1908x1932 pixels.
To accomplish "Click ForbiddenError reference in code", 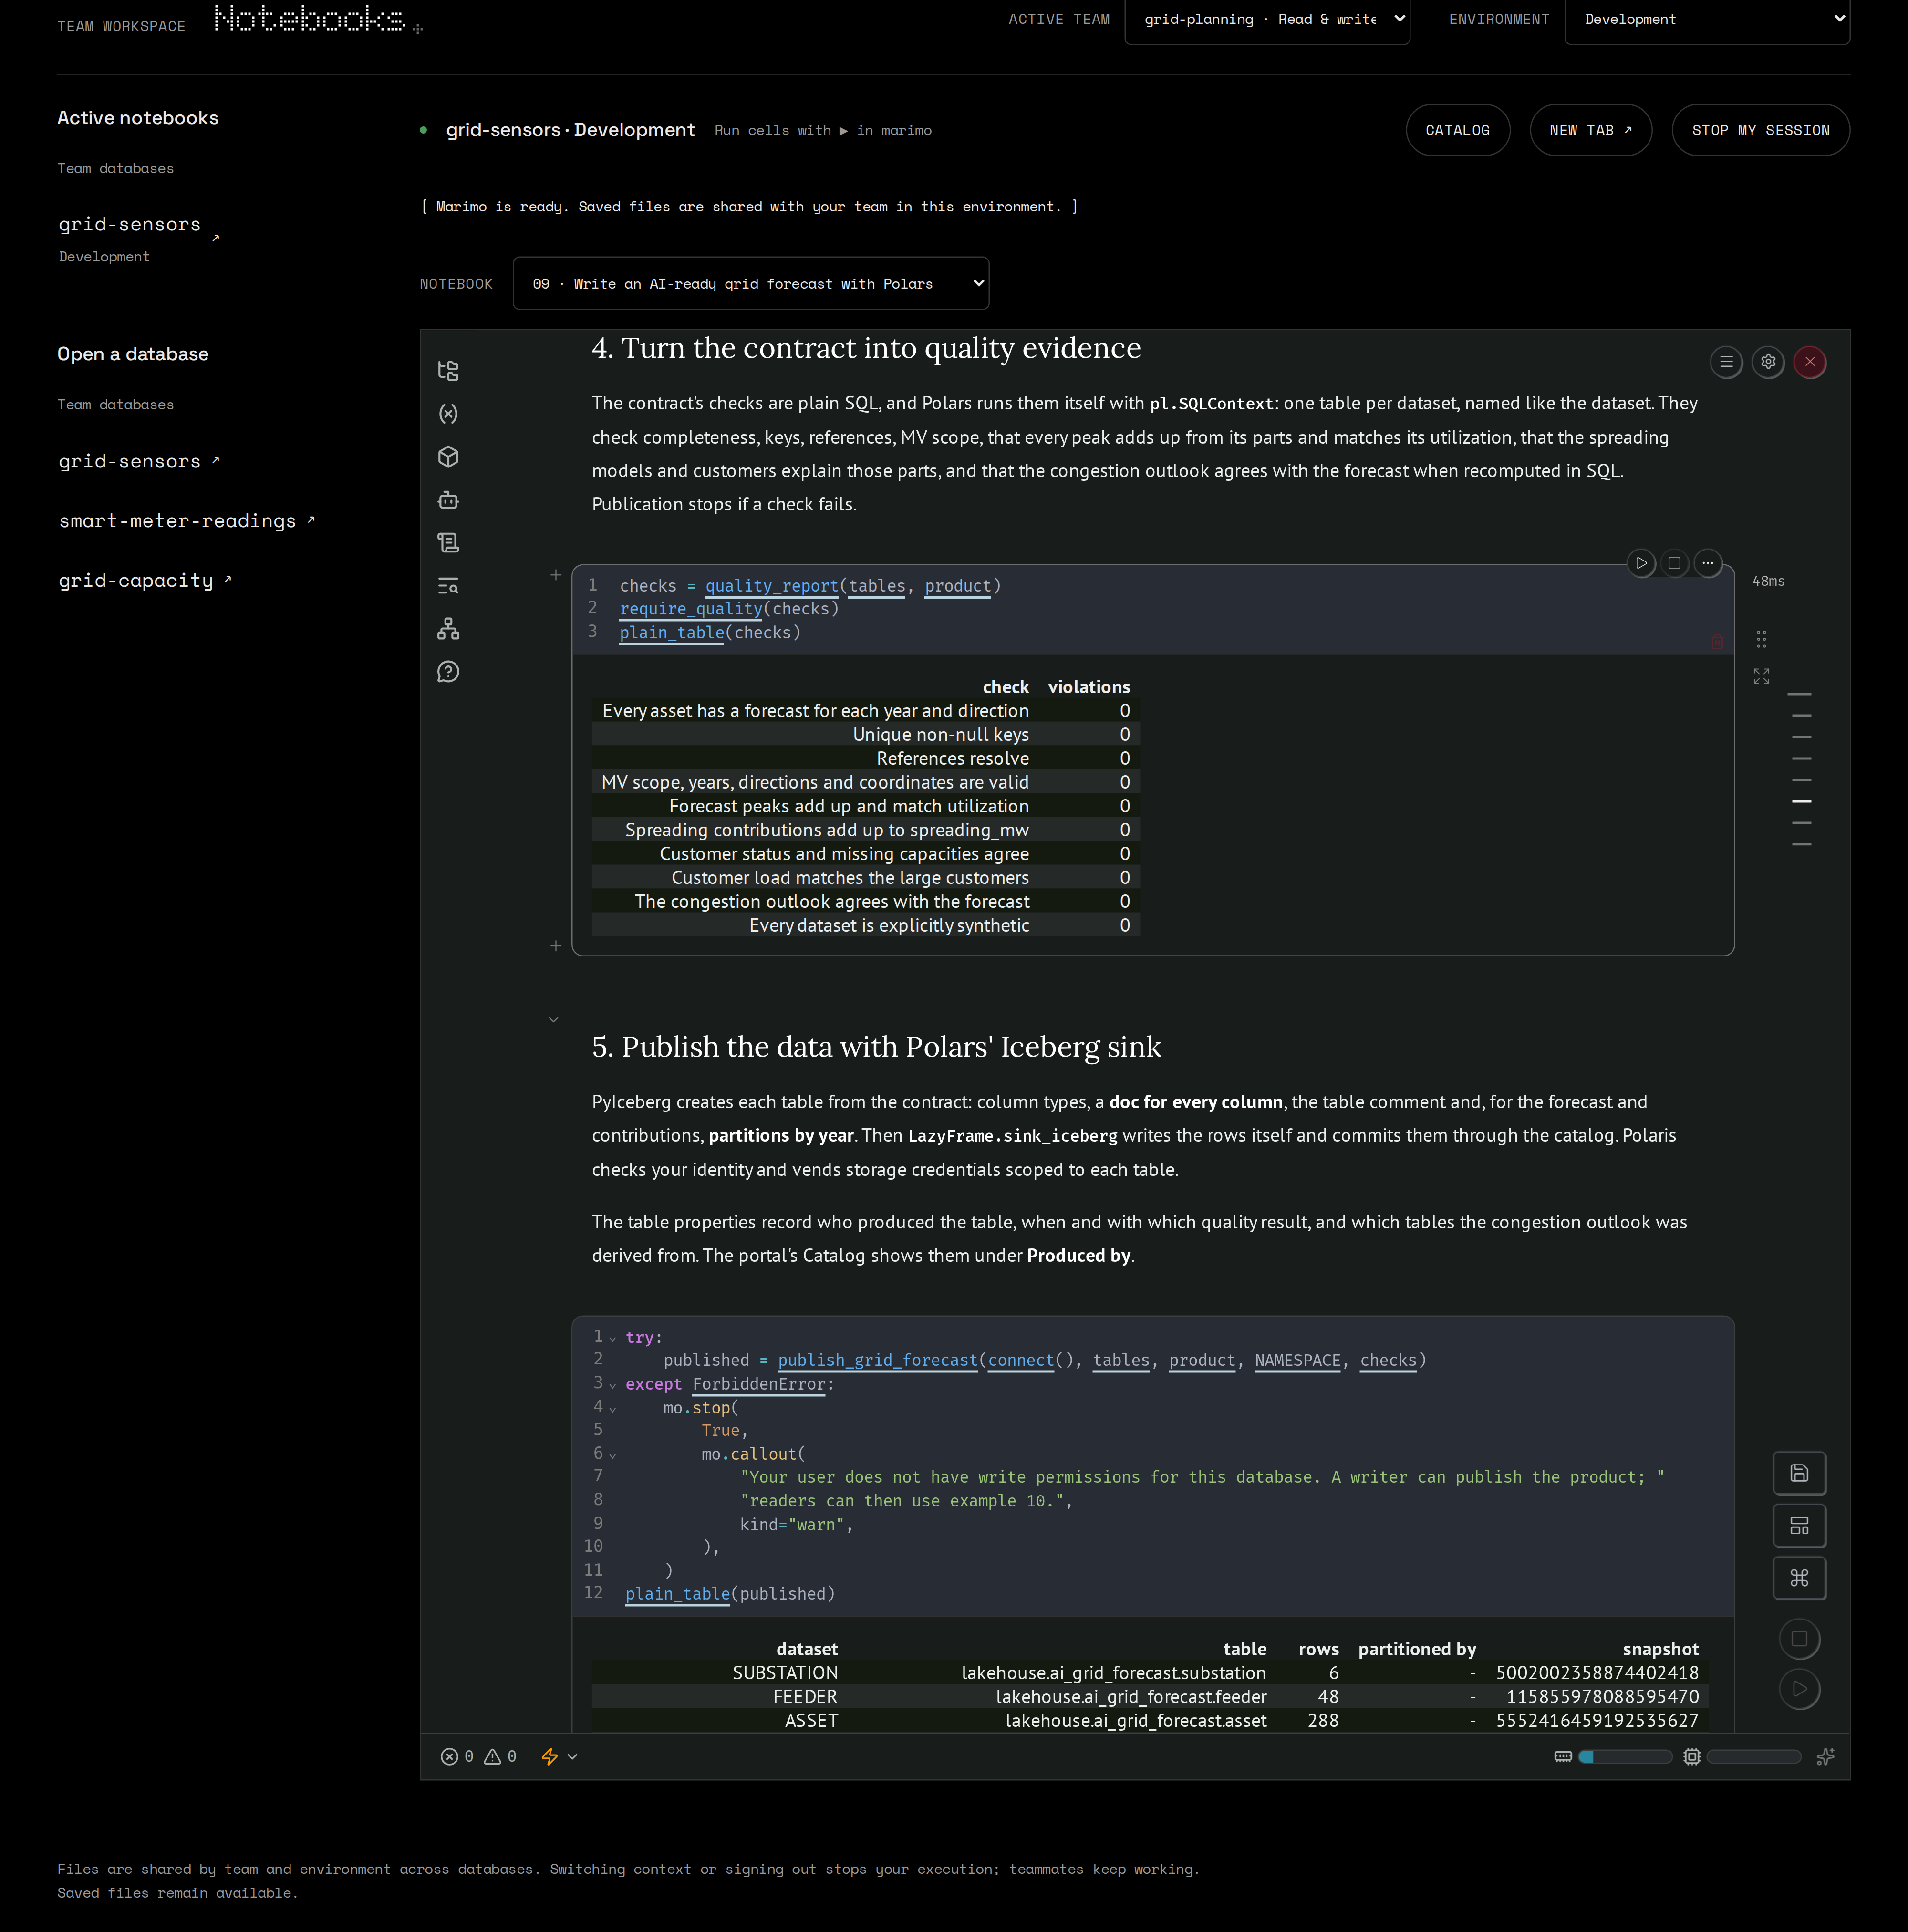I will click(x=758, y=1385).
